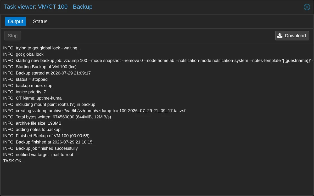Screen dimensions: 314x196
Task: Click the 'starting new backup job: vzdump 100' line
Action: 158,61
